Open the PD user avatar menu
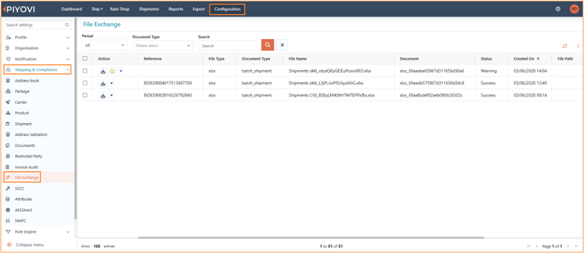 point(574,9)
